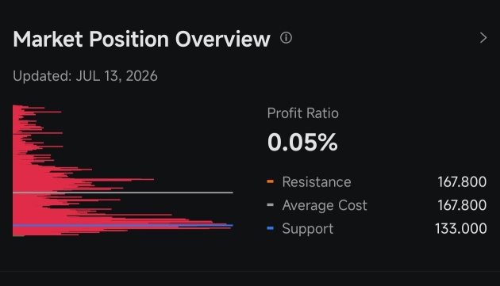Open the Market Position Overview heading
The width and height of the screenshot is (500, 286).
click(141, 39)
